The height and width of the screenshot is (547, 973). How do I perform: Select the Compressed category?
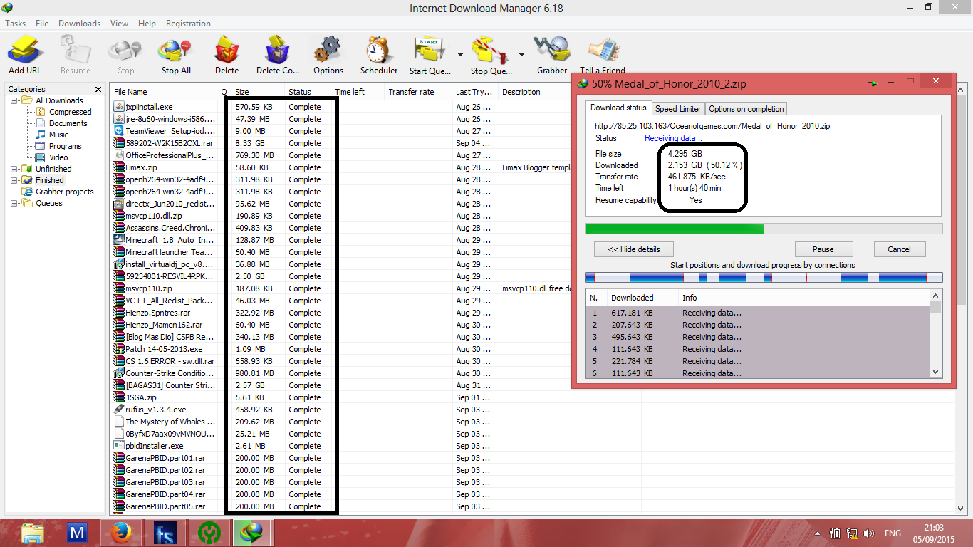(70, 112)
